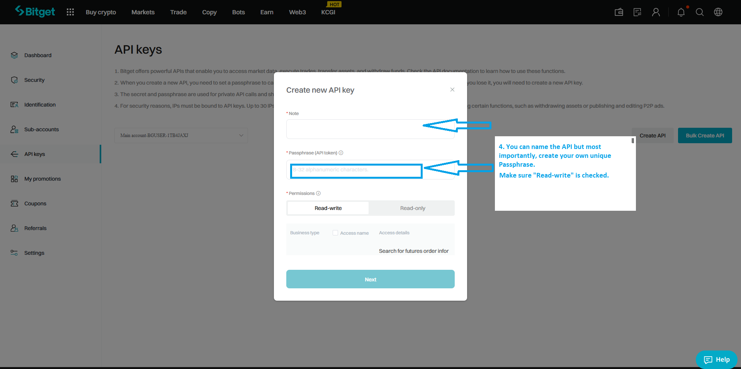
Task: Click the search magnifier icon
Action: [700, 12]
